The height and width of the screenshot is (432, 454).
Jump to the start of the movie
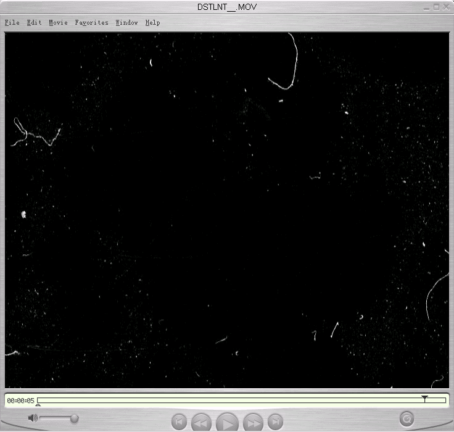[179, 422]
